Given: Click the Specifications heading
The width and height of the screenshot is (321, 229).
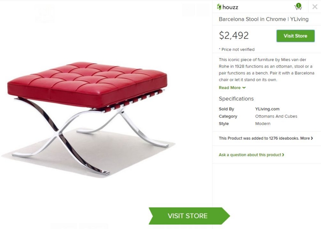Looking at the screenshot, I should (x=236, y=99).
